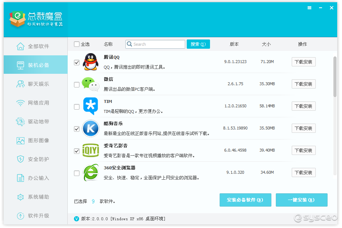Go to the 系统辅助 category
Viewport: 342px width, 228px height.
(35, 197)
